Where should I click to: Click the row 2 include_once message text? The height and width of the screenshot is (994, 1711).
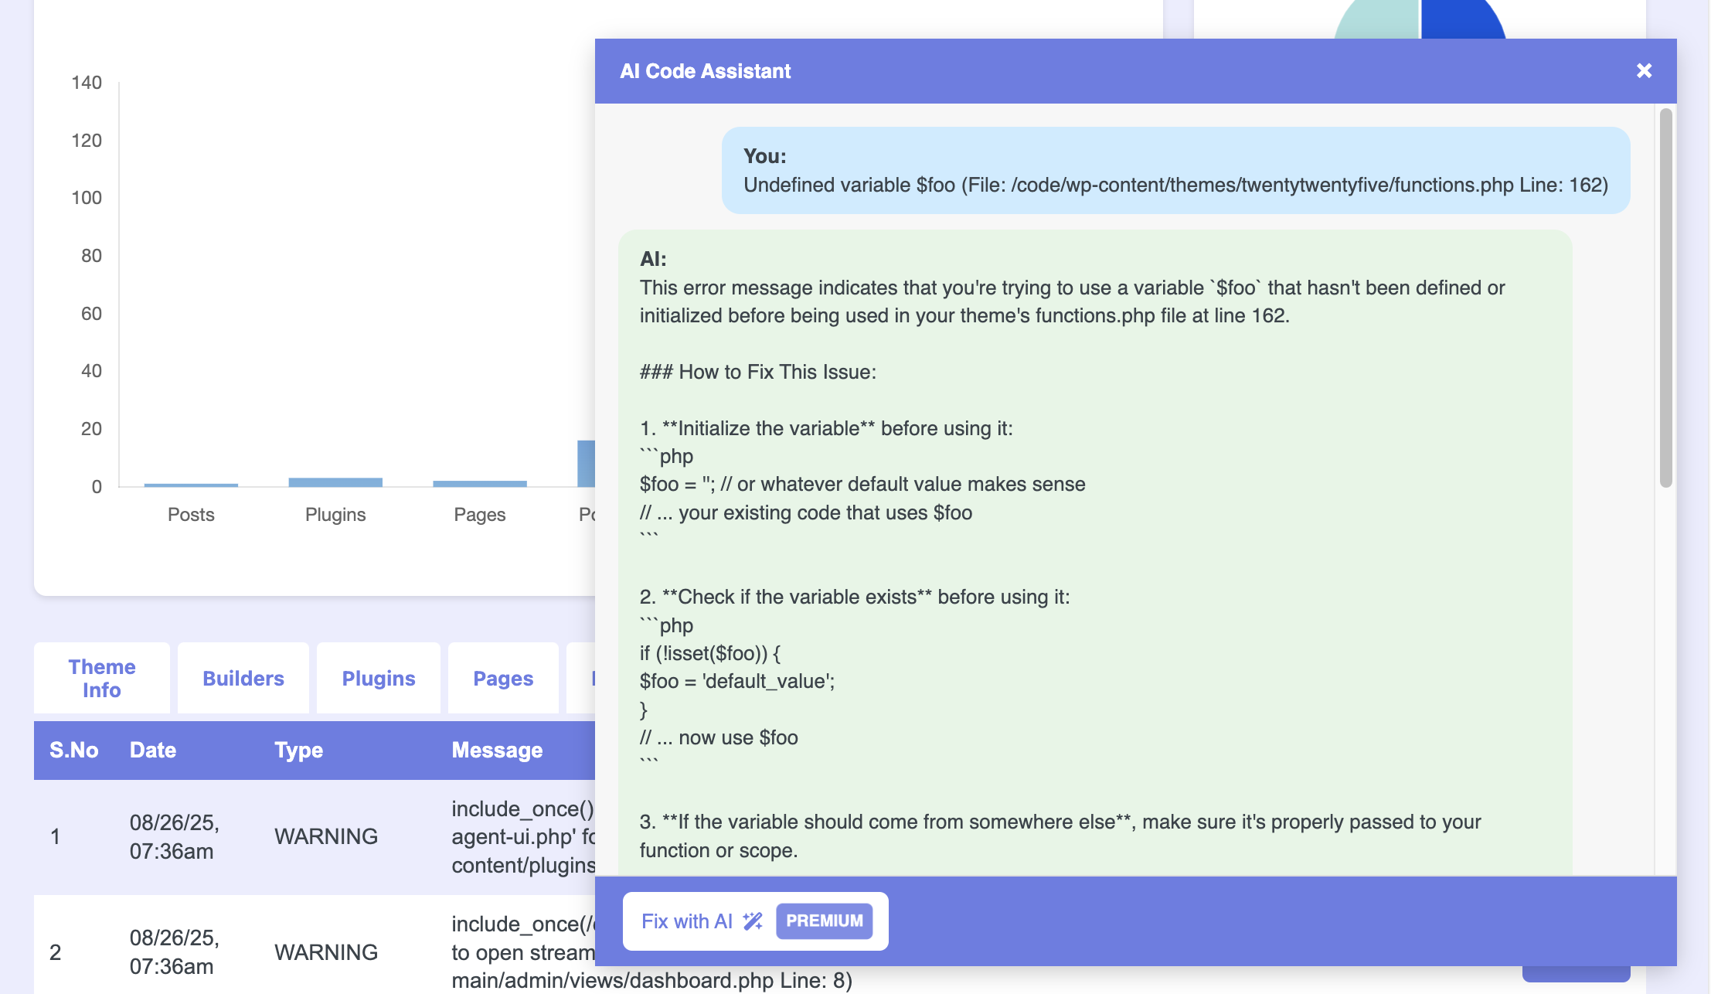pos(523,951)
